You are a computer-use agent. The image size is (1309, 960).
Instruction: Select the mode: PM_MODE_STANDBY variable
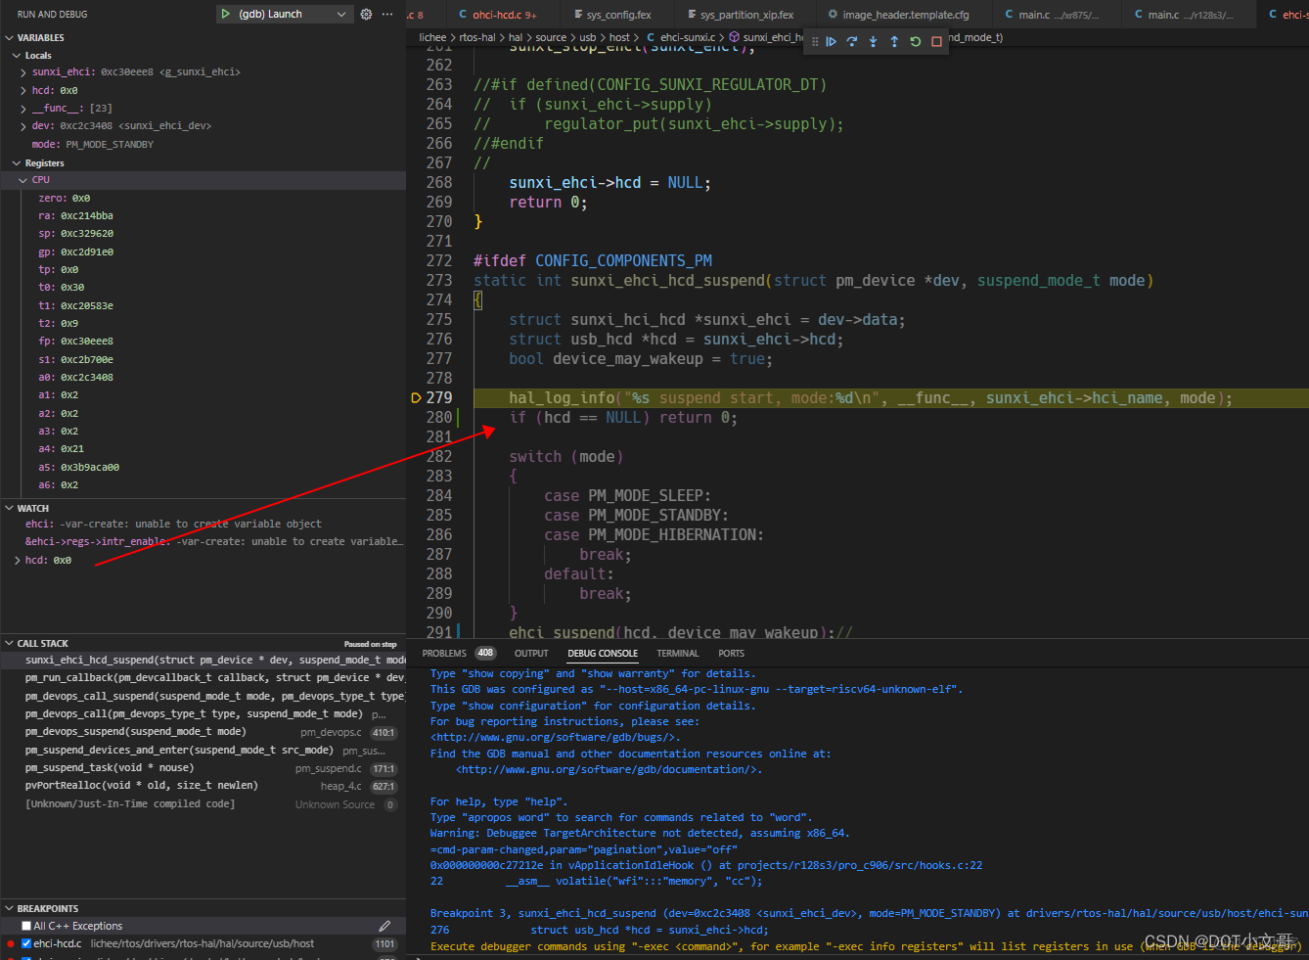click(203, 145)
